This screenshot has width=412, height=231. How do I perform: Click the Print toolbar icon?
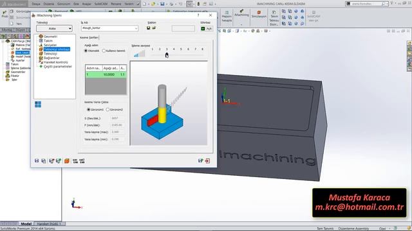pos(171,4)
